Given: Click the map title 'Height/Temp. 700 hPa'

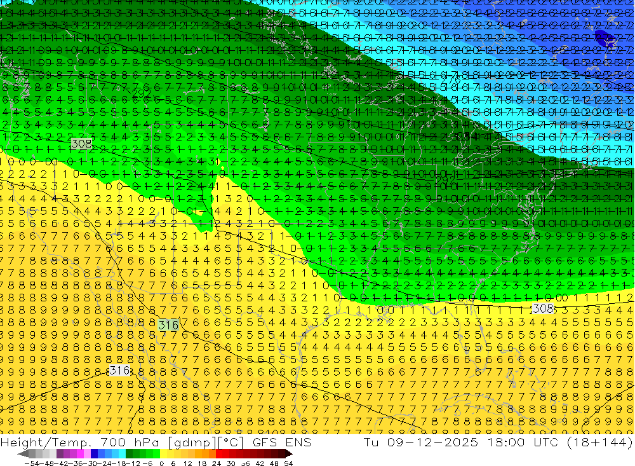Looking at the screenshot, I should (80, 442).
